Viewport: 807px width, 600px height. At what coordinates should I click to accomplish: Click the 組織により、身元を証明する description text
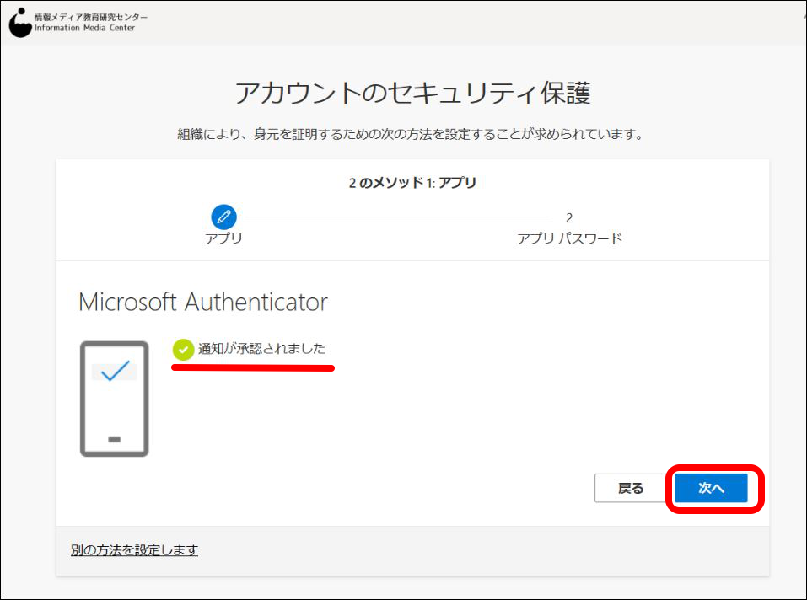pyautogui.click(x=411, y=134)
